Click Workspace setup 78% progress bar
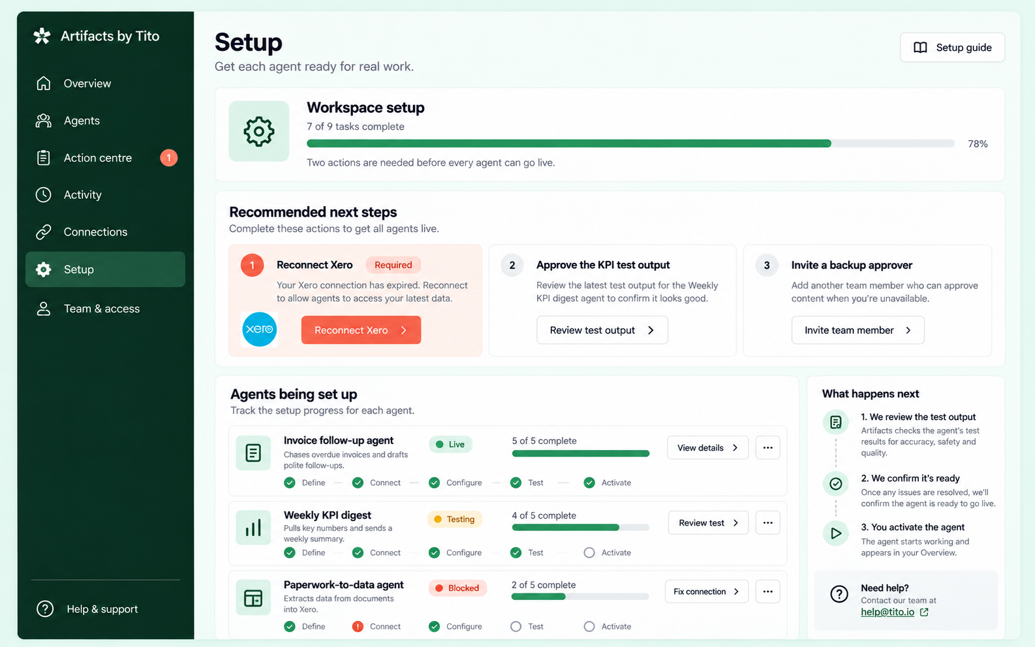The height and width of the screenshot is (647, 1035). [630, 143]
